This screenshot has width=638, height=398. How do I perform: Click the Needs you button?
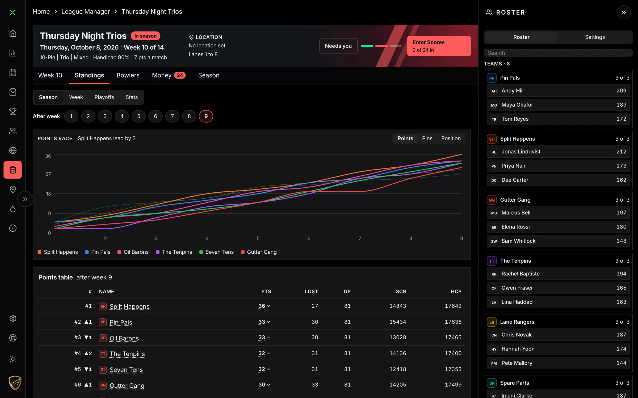click(338, 46)
